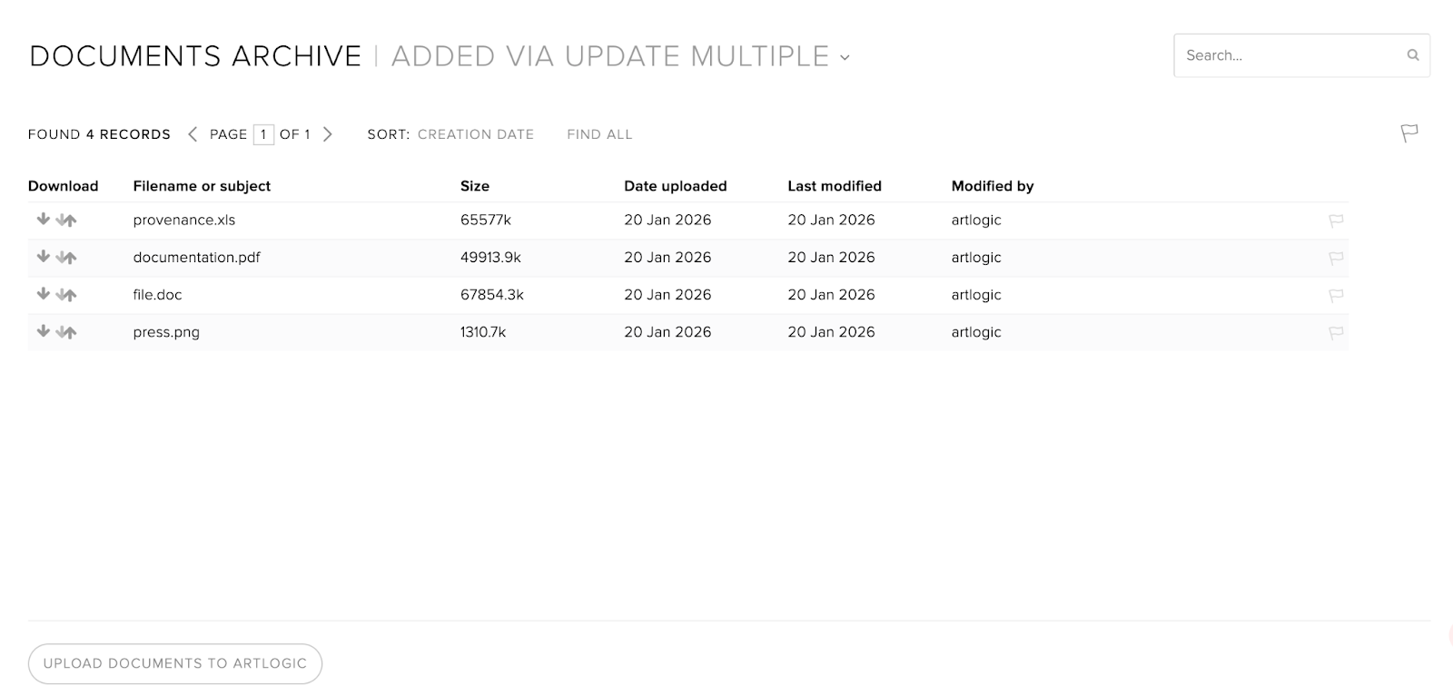Click the up-down arrows icon for press.png
This screenshot has width=1453, height=696.
click(66, 332)
